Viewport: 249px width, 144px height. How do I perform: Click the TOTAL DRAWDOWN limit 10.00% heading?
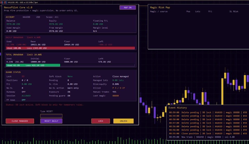pyautogui.click(x=24, y=55)
